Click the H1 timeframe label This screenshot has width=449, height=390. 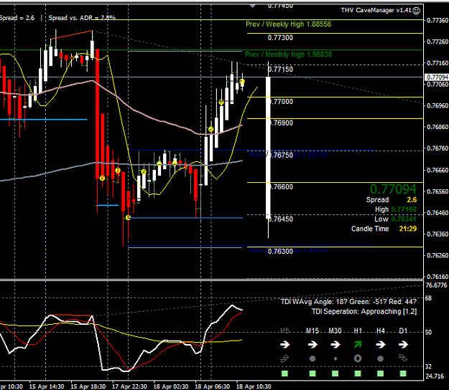pyautogui.click(x=358, y=331)
